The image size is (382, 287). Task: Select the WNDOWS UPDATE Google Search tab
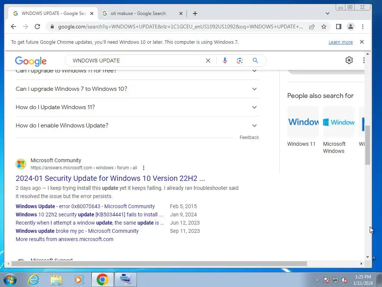click(53, 13)
